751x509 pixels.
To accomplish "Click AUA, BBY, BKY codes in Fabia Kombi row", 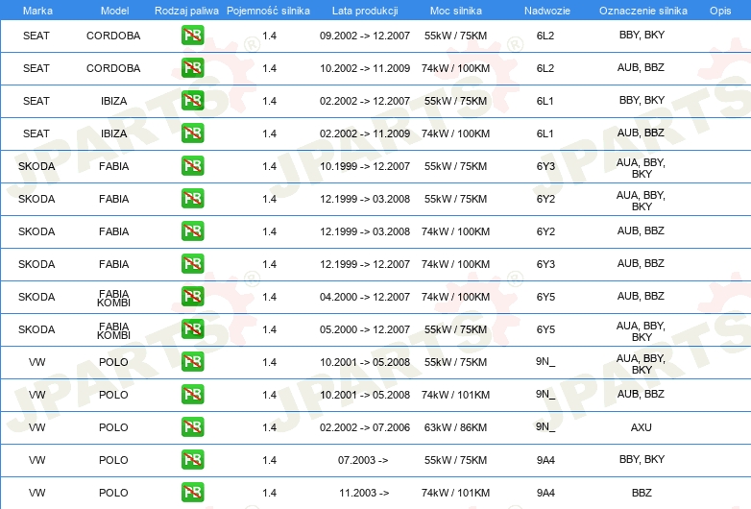I will (641, 331).
